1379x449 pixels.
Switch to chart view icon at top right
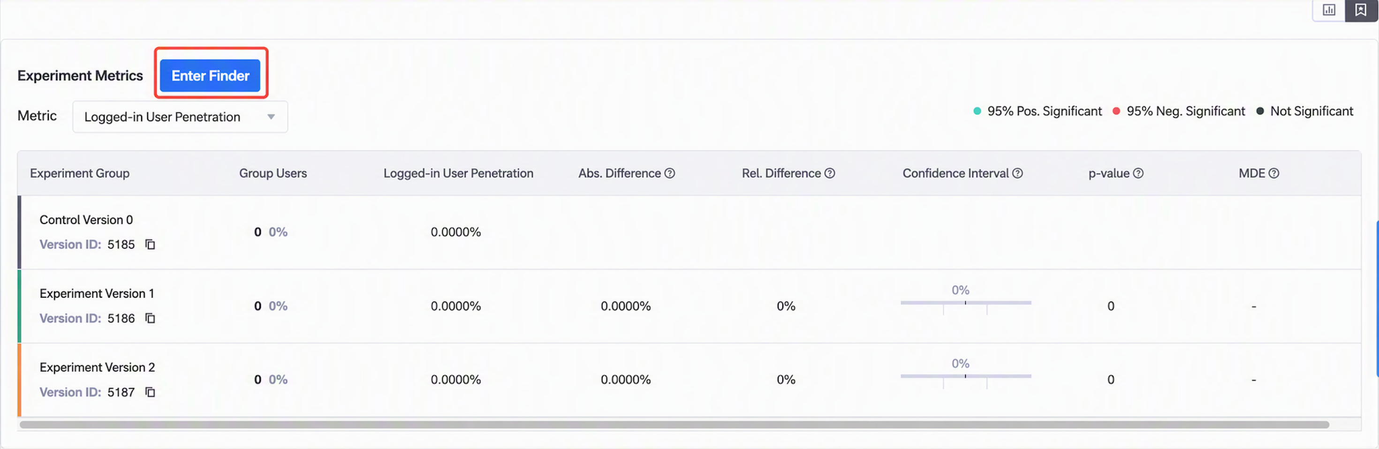(x=1329, y=10)
